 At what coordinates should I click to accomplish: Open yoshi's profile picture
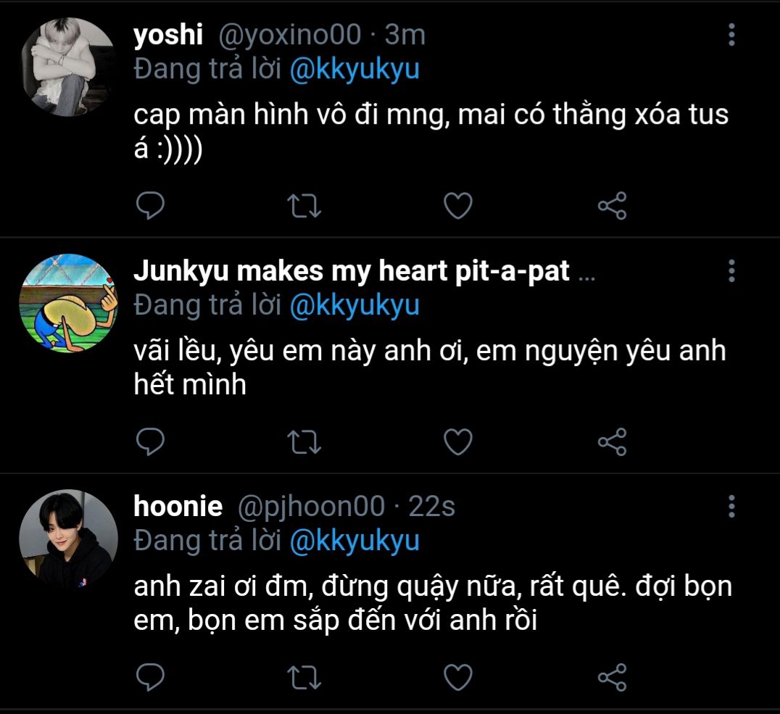[68, 67]
